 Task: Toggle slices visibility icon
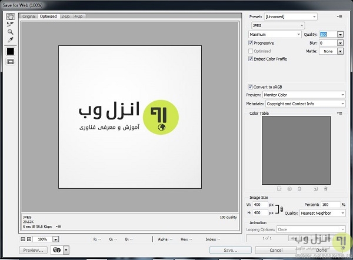click(10, 62)
